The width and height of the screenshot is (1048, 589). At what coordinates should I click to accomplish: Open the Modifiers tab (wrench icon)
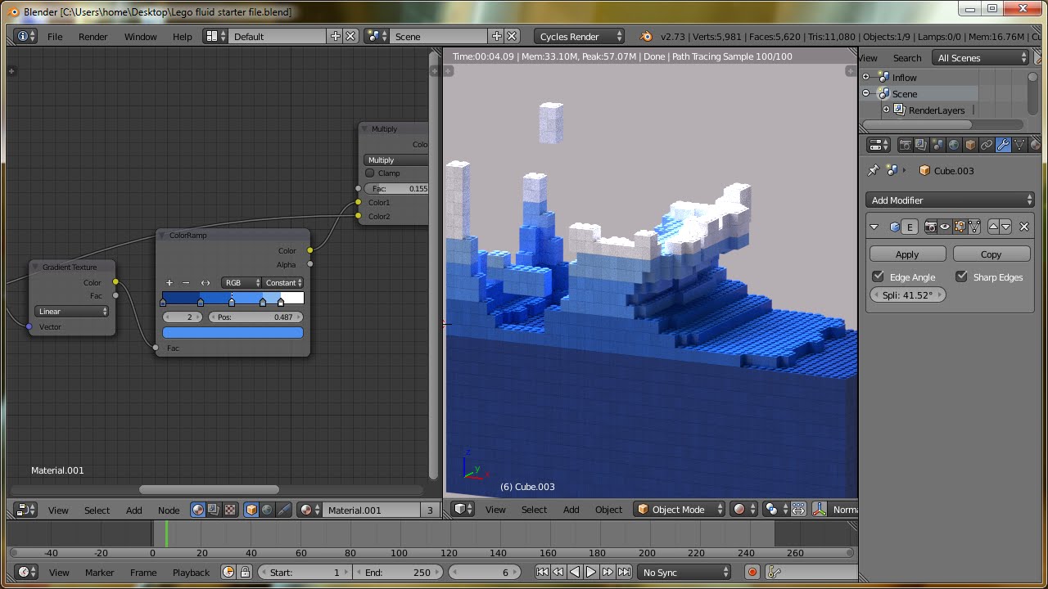click(x=1003, y=145)
